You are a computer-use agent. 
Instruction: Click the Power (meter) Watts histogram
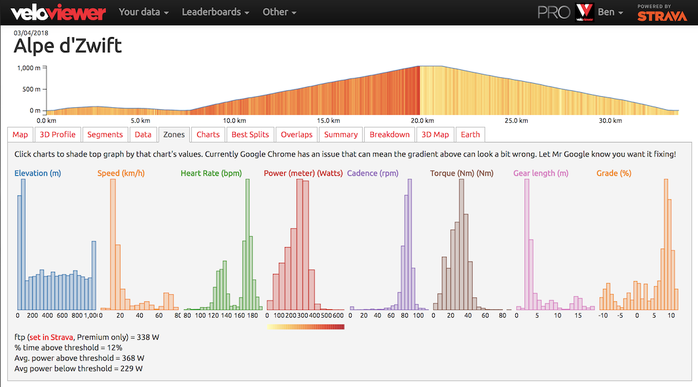305,244
